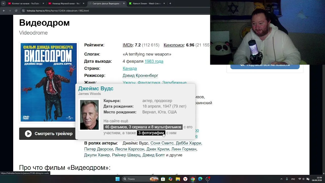Click the 'Videodrome' original title text
The width and height of the screenshot is (325, 183).
coord(33,33)
